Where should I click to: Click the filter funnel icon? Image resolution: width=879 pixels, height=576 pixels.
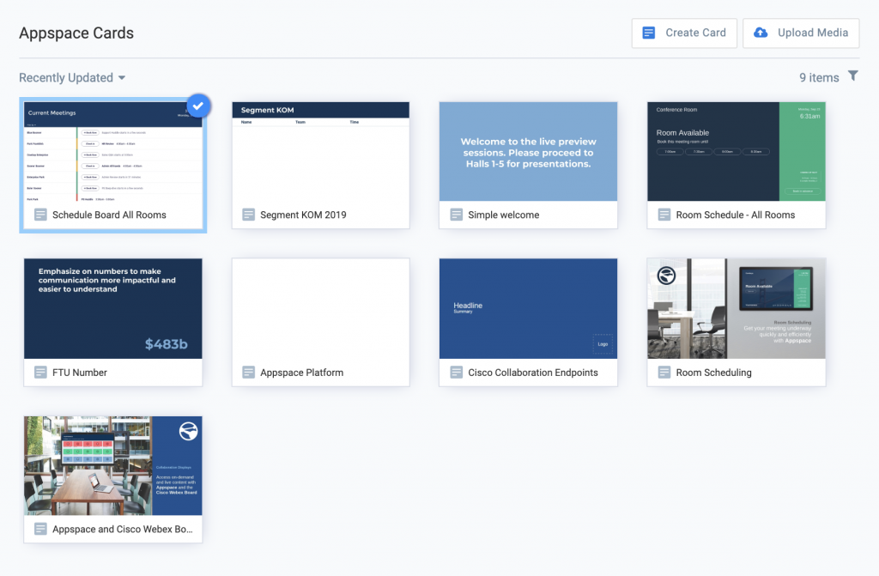tap(852, 76)
